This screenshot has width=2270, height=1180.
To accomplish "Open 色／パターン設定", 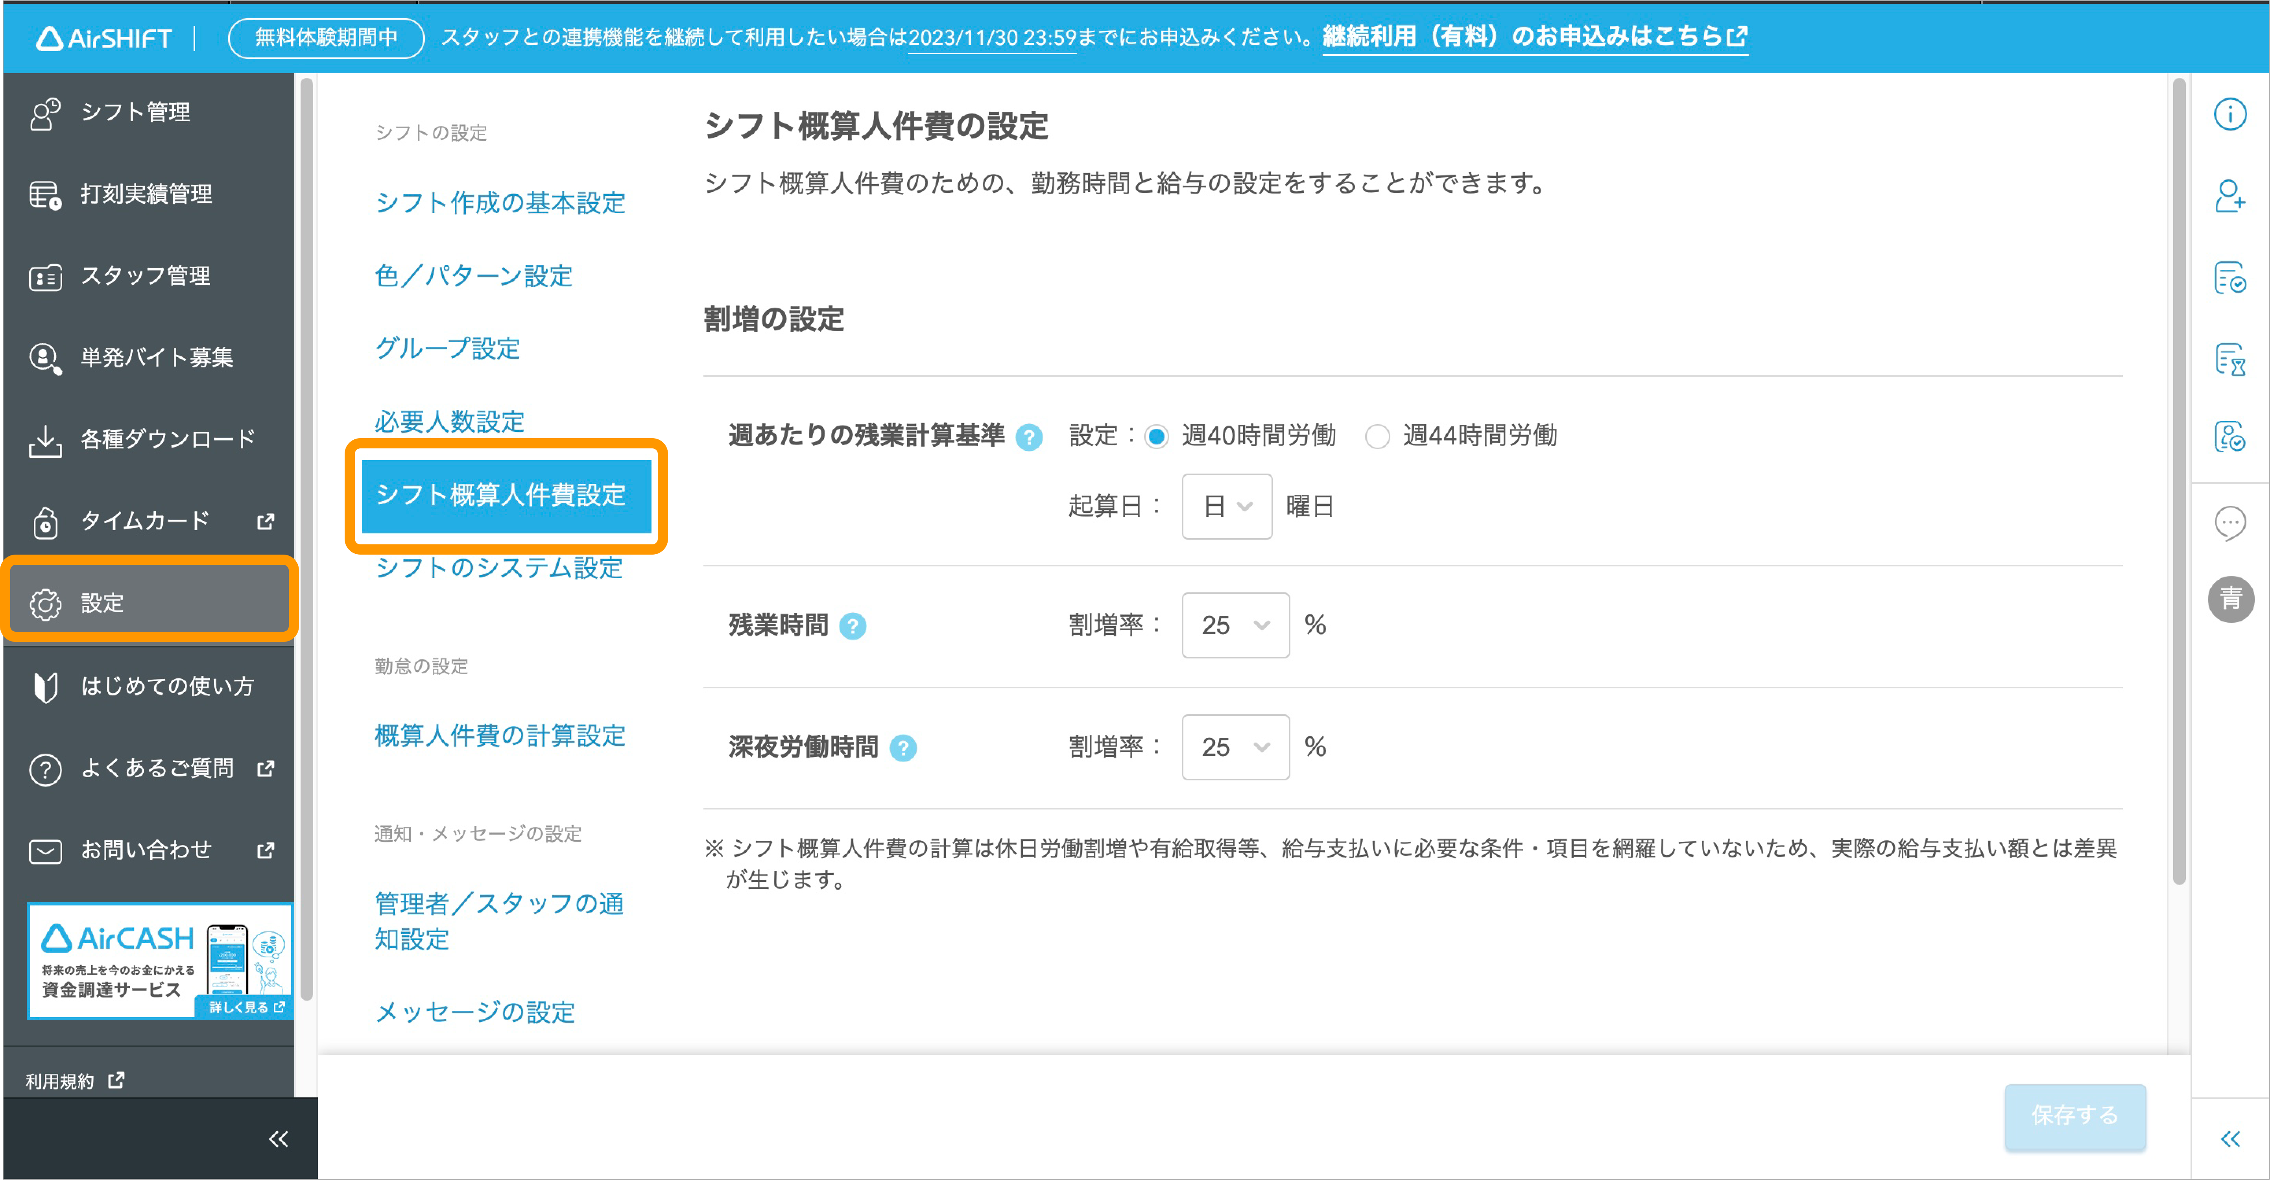I will pyautogui.click(x=473, y=276).
